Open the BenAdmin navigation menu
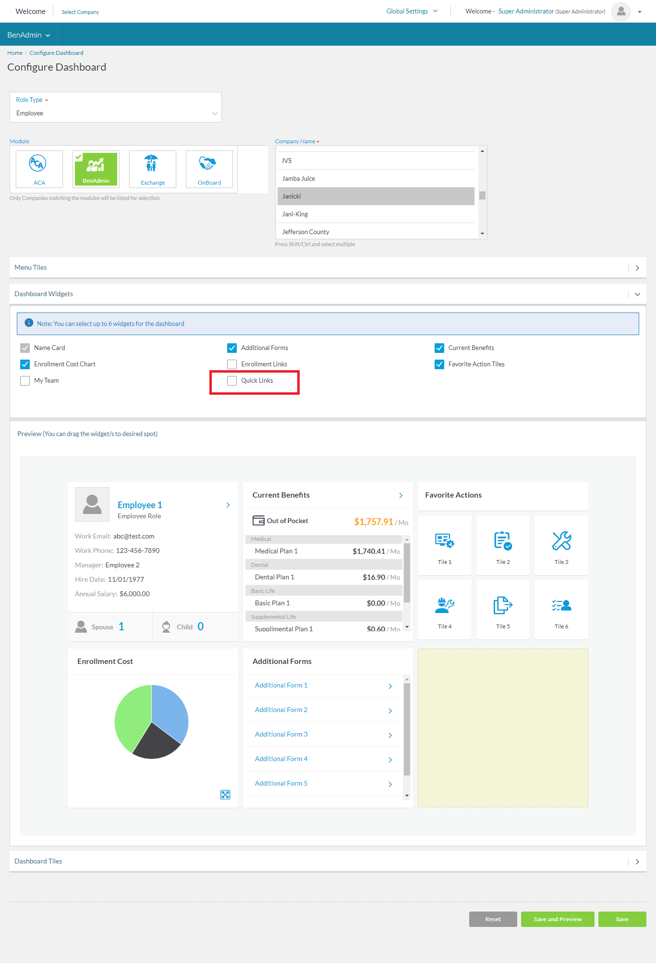 (29, 35)
